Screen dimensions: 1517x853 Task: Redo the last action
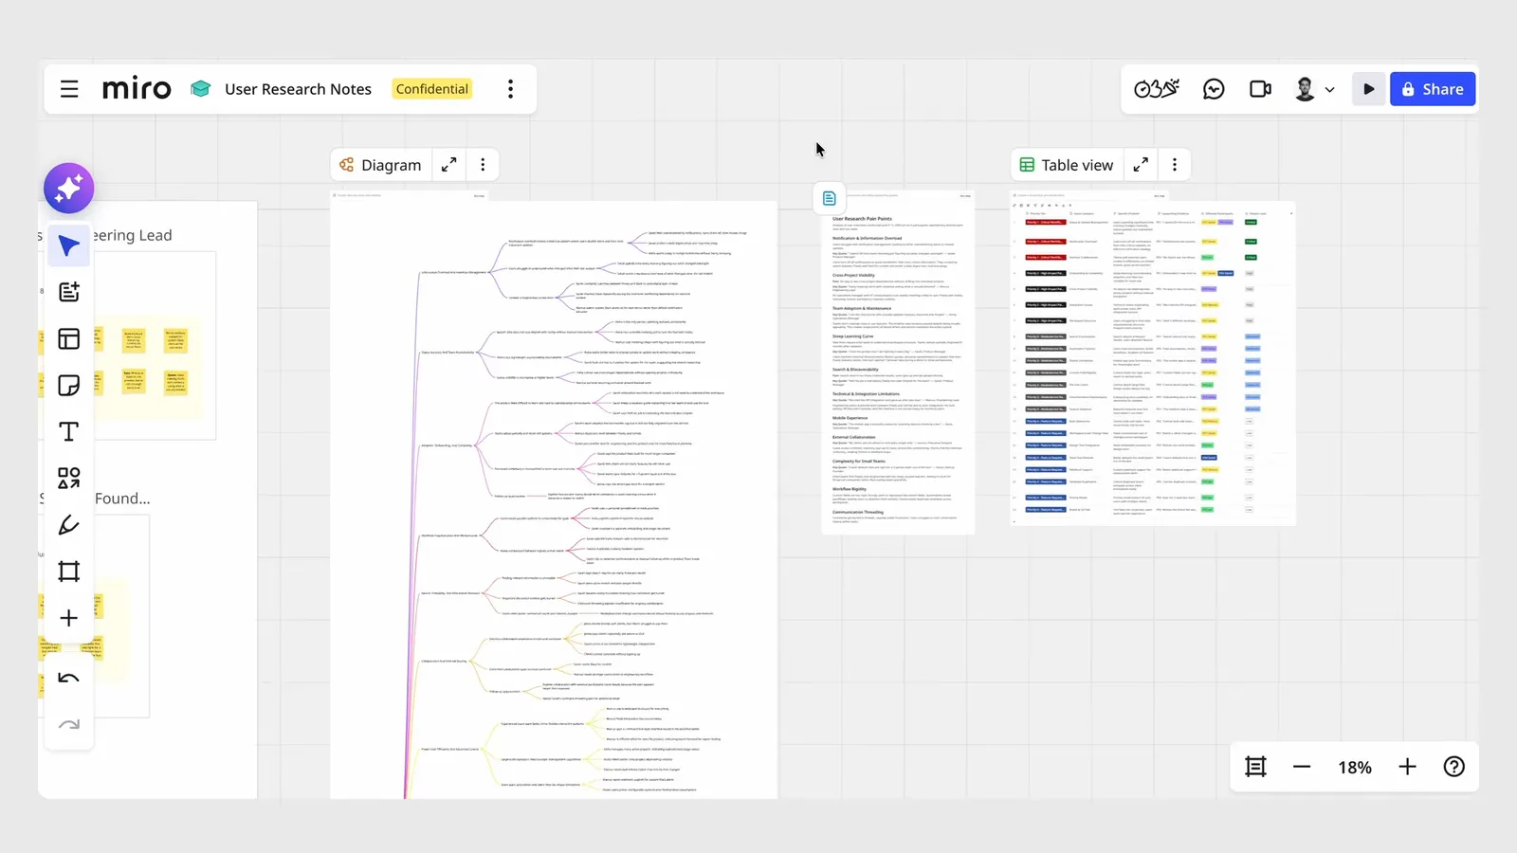[69, 725]
